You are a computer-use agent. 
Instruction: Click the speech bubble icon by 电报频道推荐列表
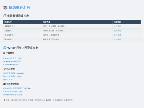pyautogui.click(x=5, y=16)
